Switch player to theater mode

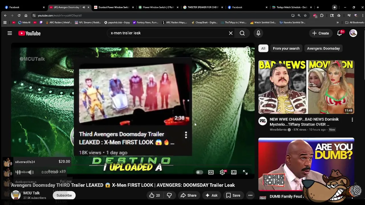tap(234, 172)
